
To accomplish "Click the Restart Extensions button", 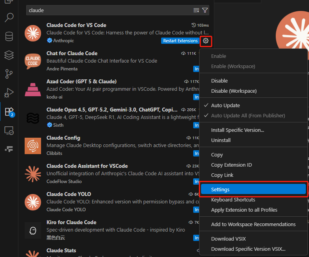I will [180, 41].
